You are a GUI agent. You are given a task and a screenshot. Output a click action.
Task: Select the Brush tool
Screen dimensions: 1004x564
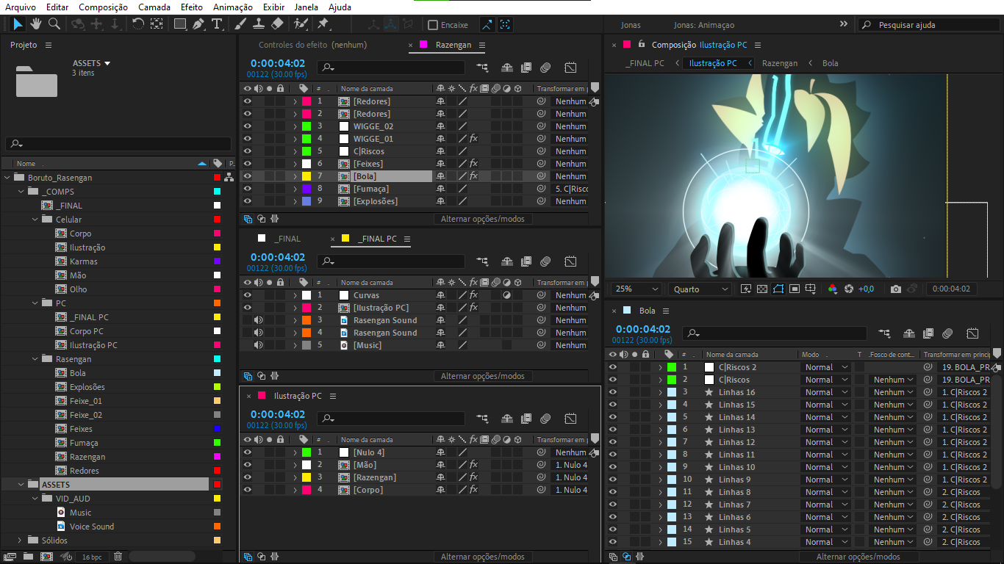coord(240,24)
